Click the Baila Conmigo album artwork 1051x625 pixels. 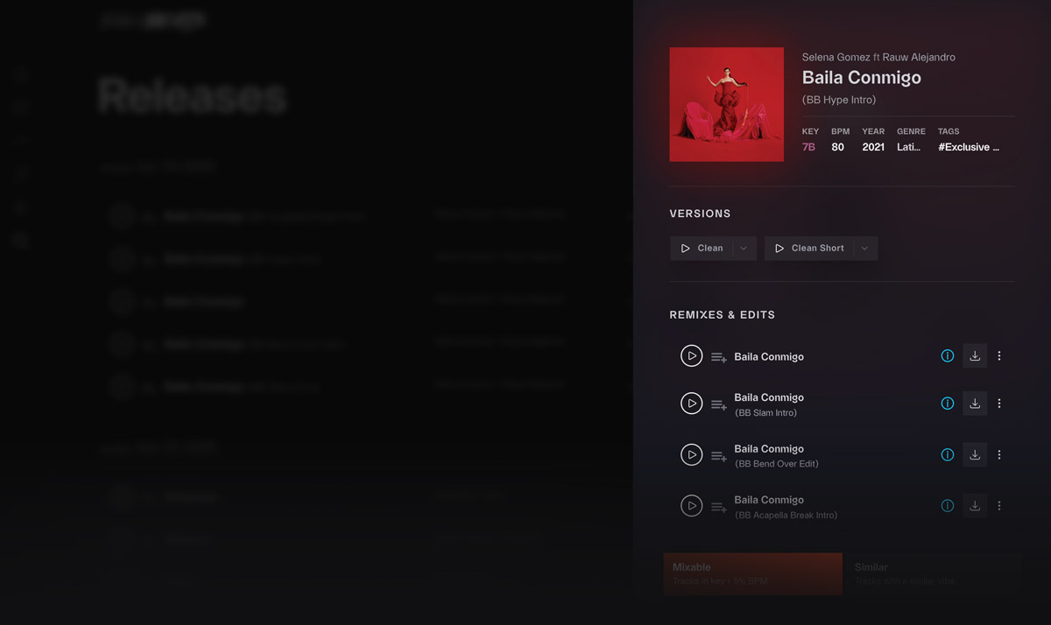point(727,104)
